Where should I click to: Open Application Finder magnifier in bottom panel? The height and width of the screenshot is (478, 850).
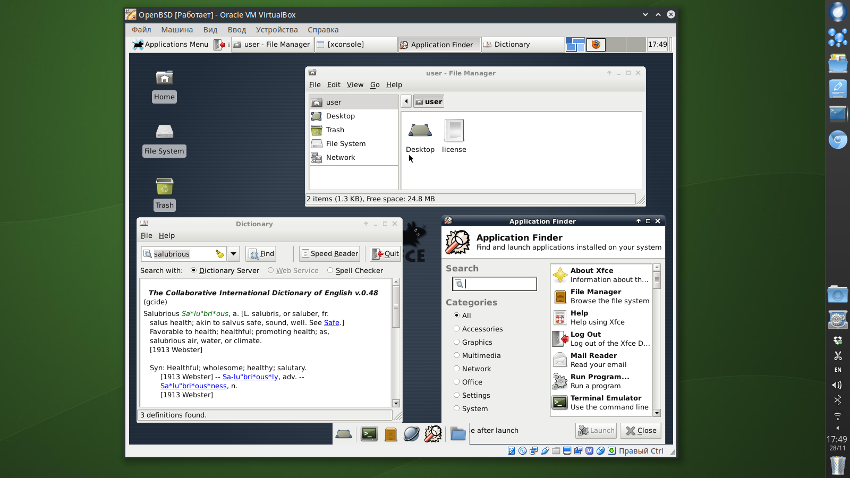click(x=433, y=434)
